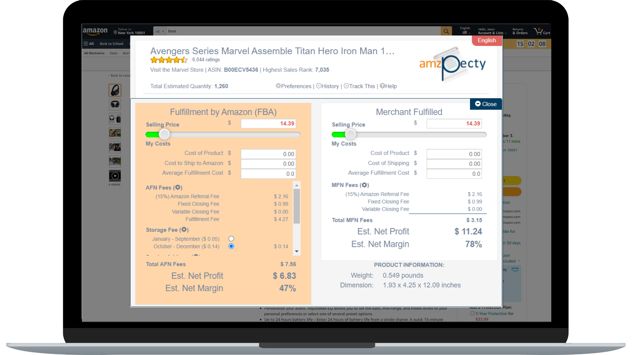The width and height of the screenshot is (632, 355).
Task: Open Preferences settings gear icon
Action: [278, 86]
